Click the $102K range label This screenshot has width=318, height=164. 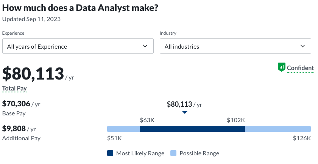coord(236,120)
